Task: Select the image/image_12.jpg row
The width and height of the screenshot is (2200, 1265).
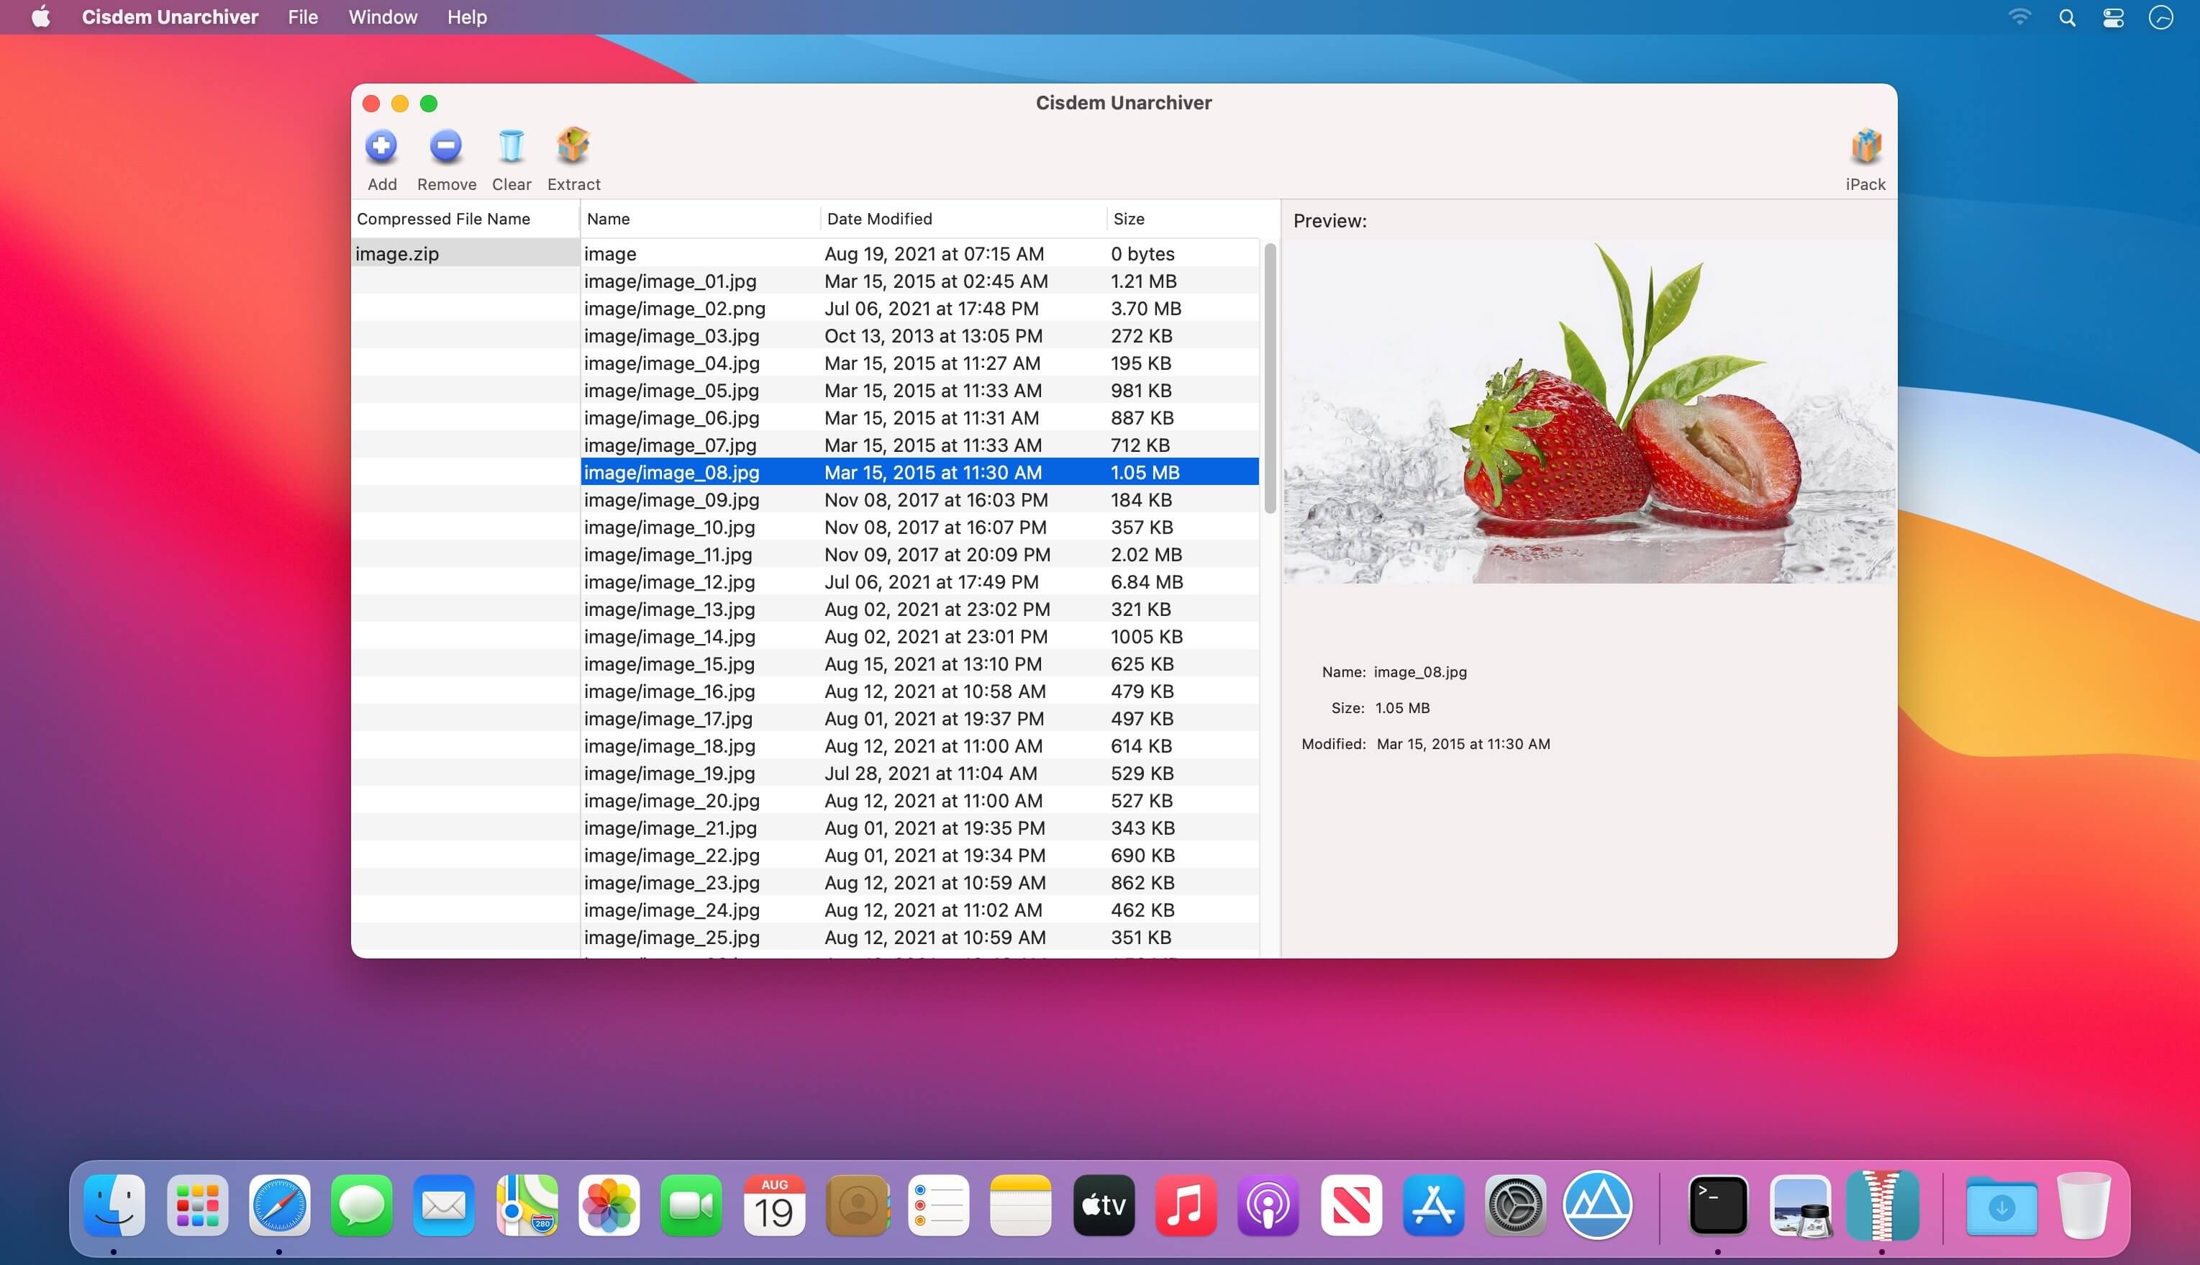Action: point(669,582)
